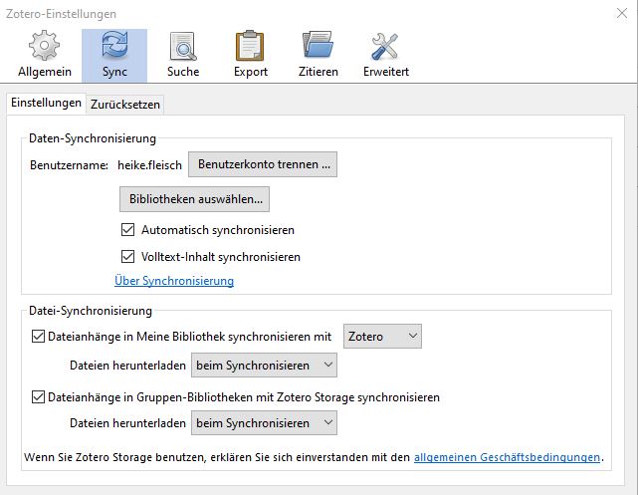The width and height of the screenshot is (638, 495).
Task: Toggle Automatisch synchronisieren checkbox
Action: coord(127,230)
